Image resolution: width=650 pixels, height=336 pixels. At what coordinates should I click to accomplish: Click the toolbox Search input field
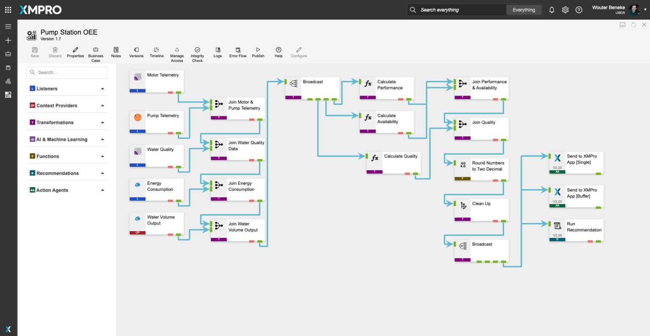coord(70,73)
